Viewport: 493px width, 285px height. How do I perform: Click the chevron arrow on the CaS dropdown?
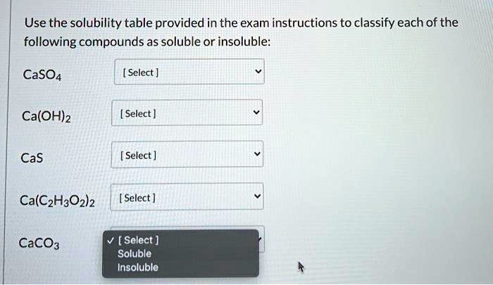coord(258,155)
